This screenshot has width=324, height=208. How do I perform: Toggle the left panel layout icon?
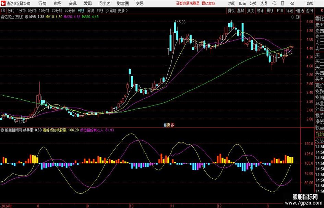pyautogui.click(x=3, y=11)
